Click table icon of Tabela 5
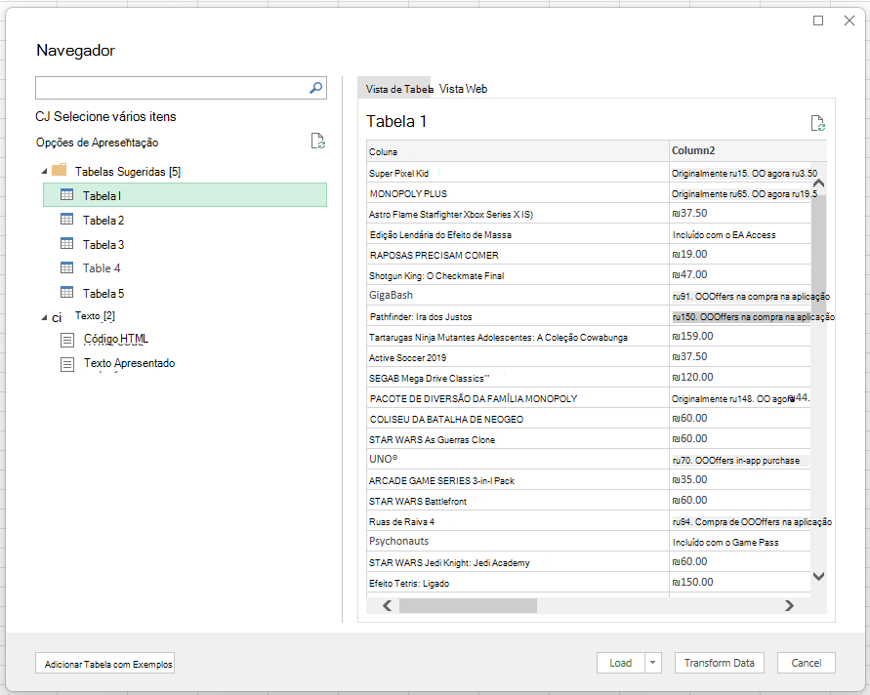Screen dimensions: 870x695 66,292
